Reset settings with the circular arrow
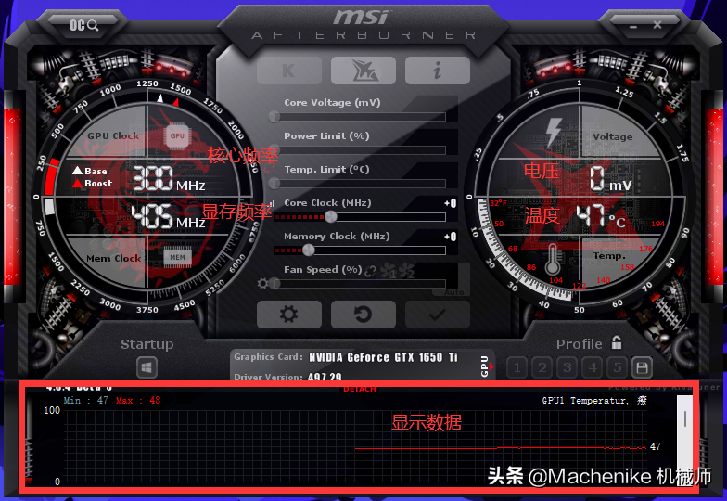The width and height of the screenshot is (727, 501). tap(363, 315)
